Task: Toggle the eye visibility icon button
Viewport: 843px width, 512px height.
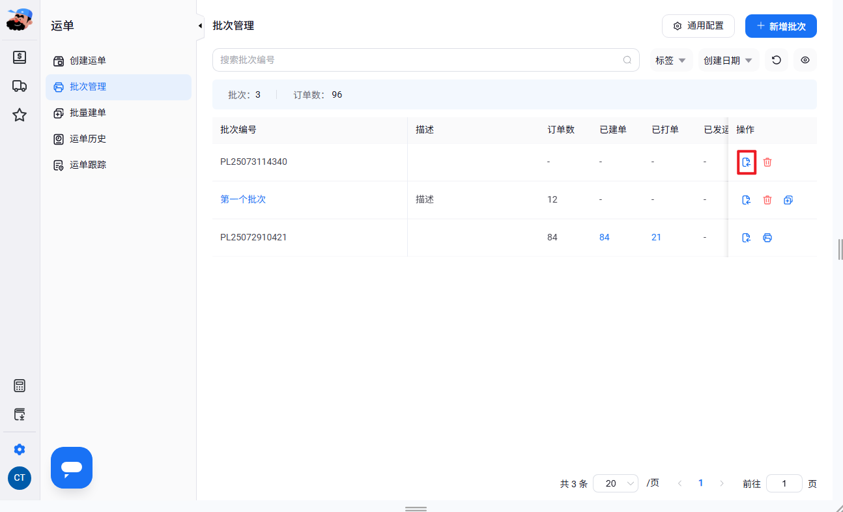Action: pyautogui.click(x=805, y=60)
